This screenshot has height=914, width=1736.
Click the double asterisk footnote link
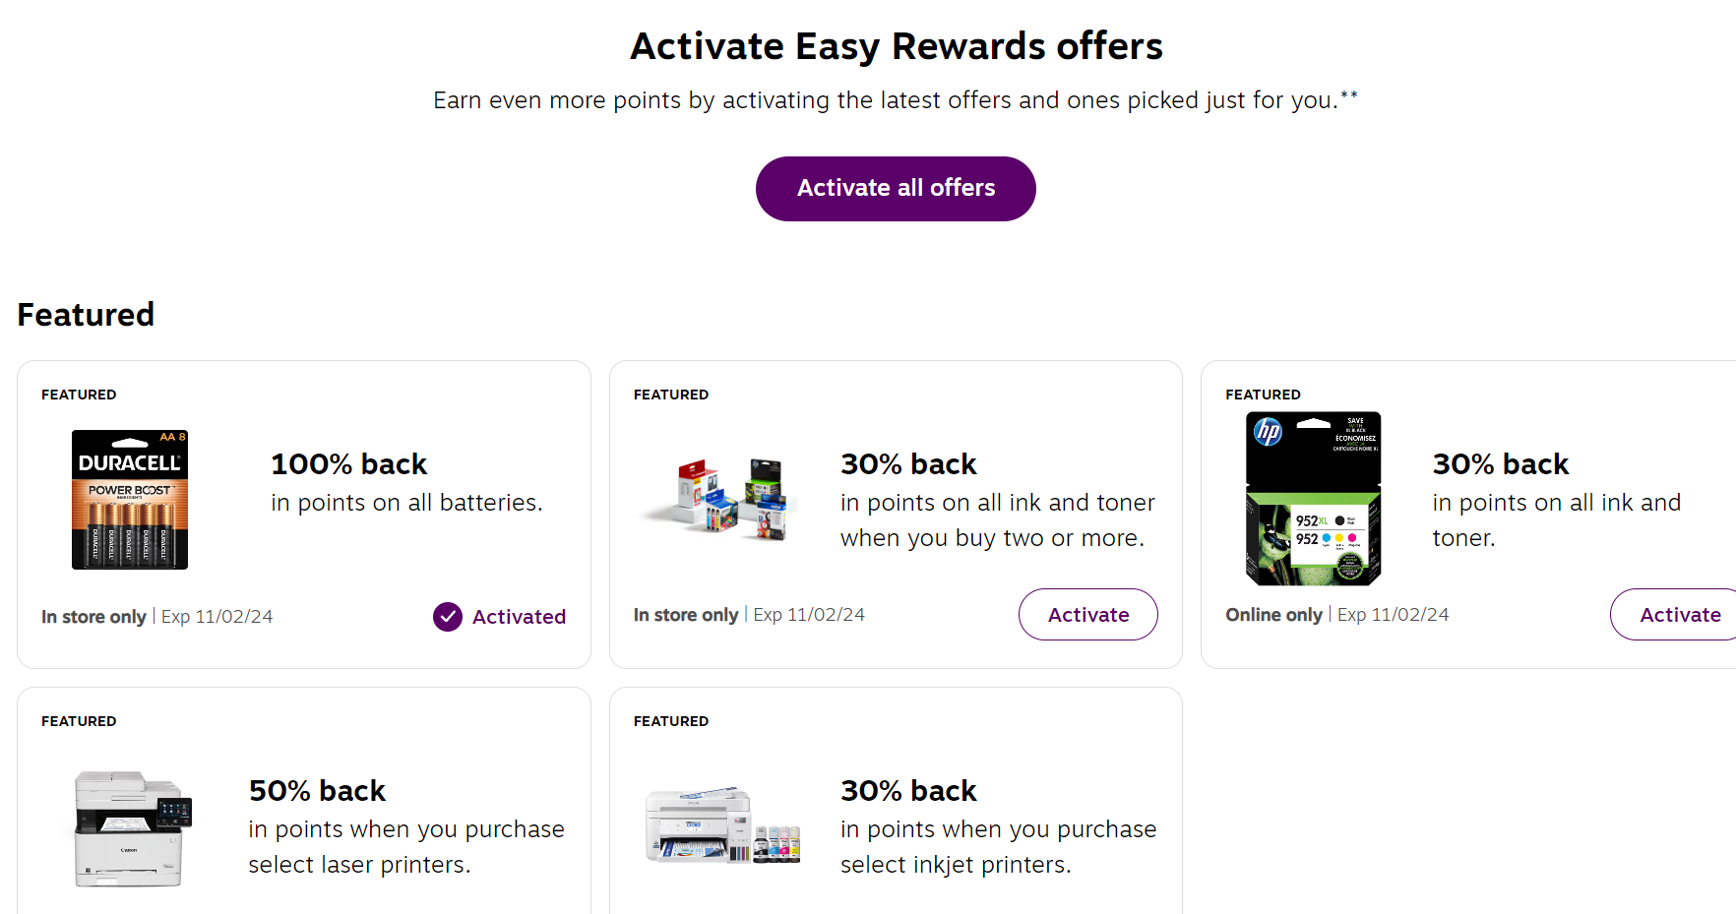(1349, 94)
